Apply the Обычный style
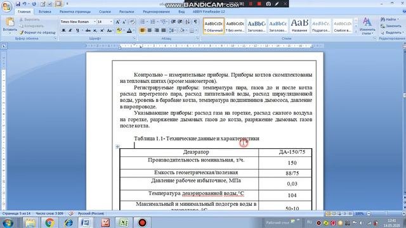This screenshot has height=228, width=406. [214, 26]
